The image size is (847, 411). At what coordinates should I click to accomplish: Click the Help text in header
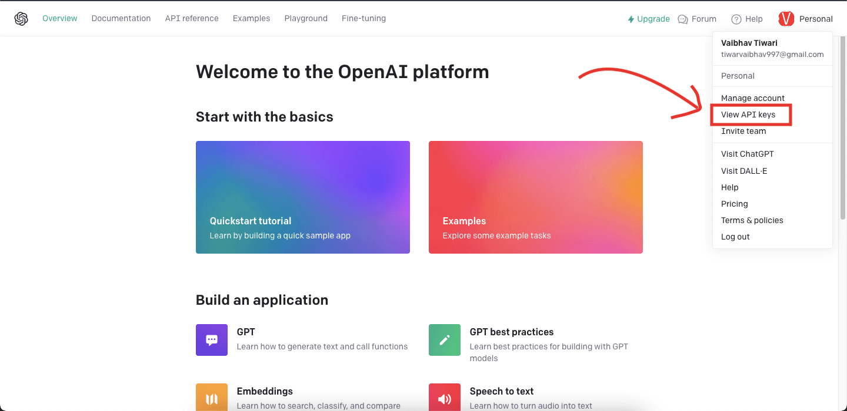(x=754, y=19)
